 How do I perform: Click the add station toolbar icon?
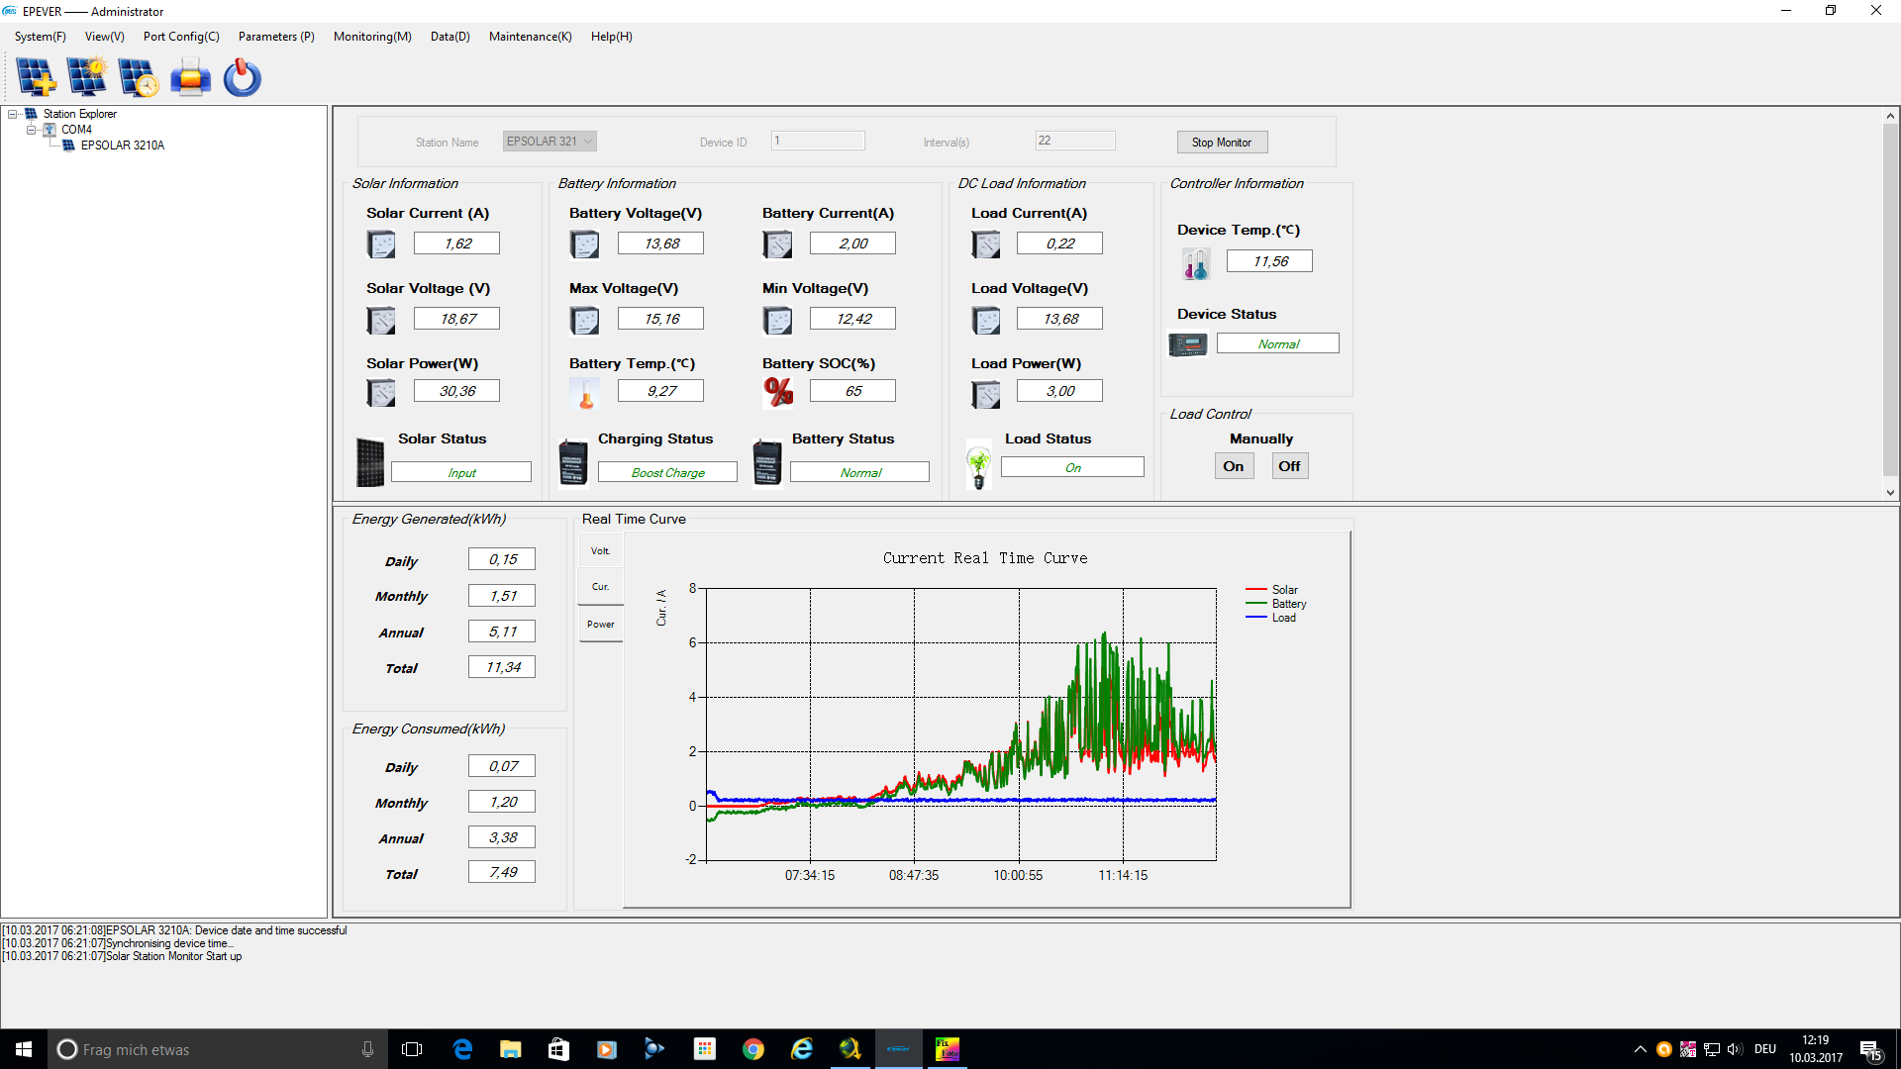click(x=37, y=77)
